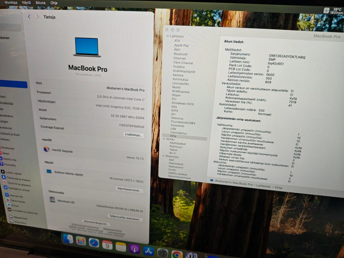The height and width of the screenshot is (258, 344).
Task: Open Podcasts from the Dock
Action: (x=134, y=249)
